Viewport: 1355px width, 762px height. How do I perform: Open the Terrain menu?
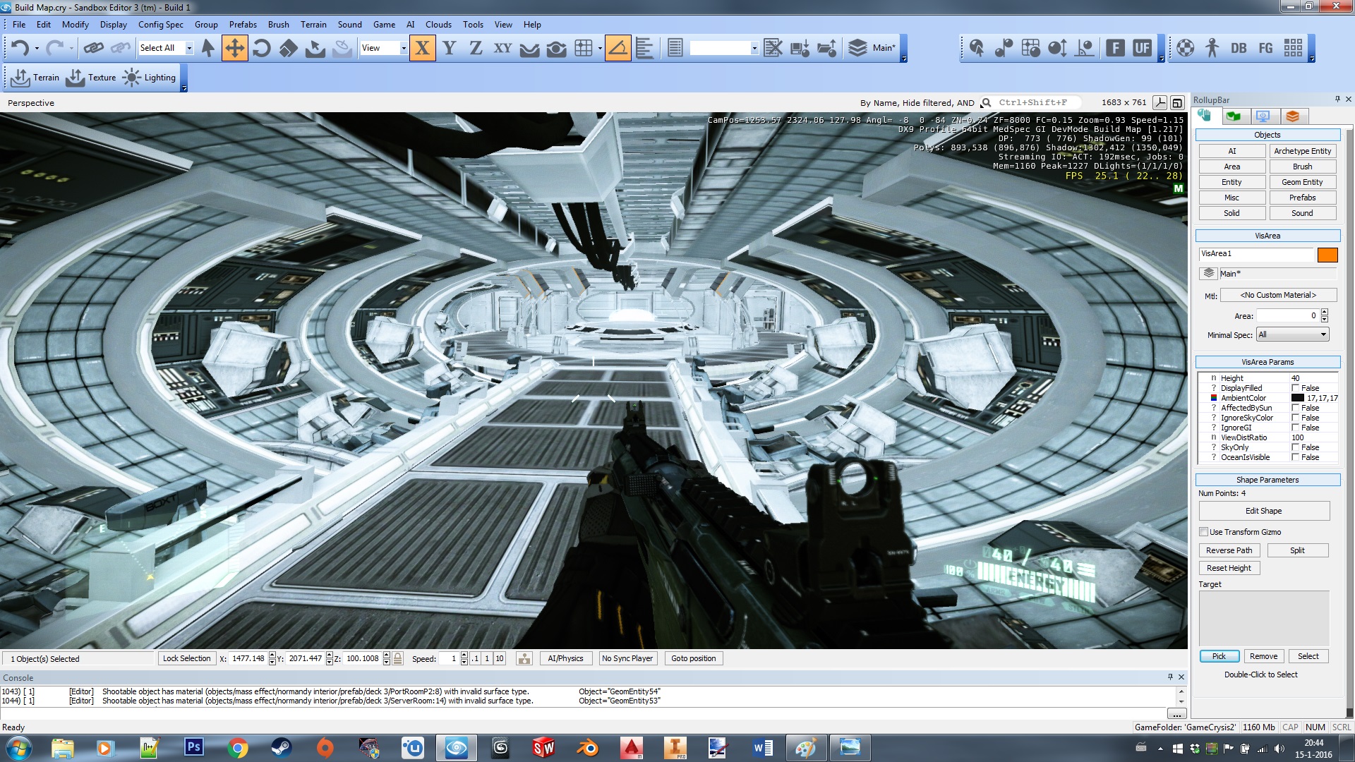pyautogui.click(x=313, y=24)
